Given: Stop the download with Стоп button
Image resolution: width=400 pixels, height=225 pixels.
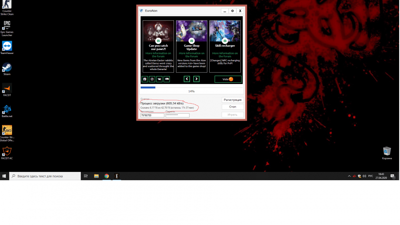Looking at the screenshot, I should tap(232, 107).
